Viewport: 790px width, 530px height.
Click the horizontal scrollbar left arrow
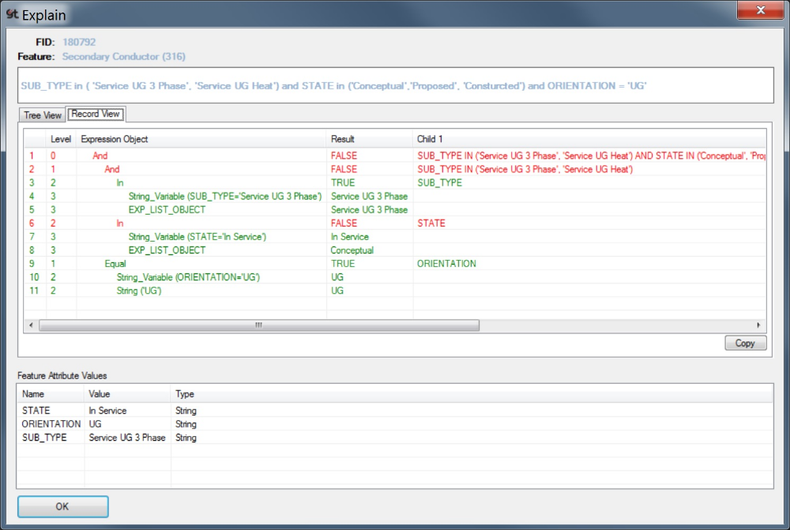pyautogui.click(x=32, y=325)
